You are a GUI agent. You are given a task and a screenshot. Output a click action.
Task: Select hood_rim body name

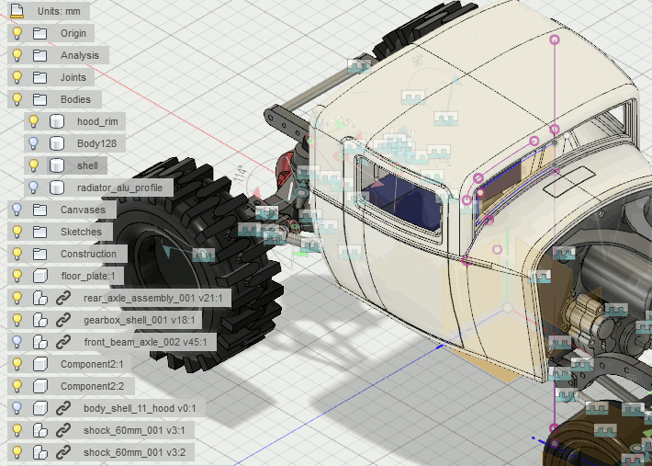(97, 121)
